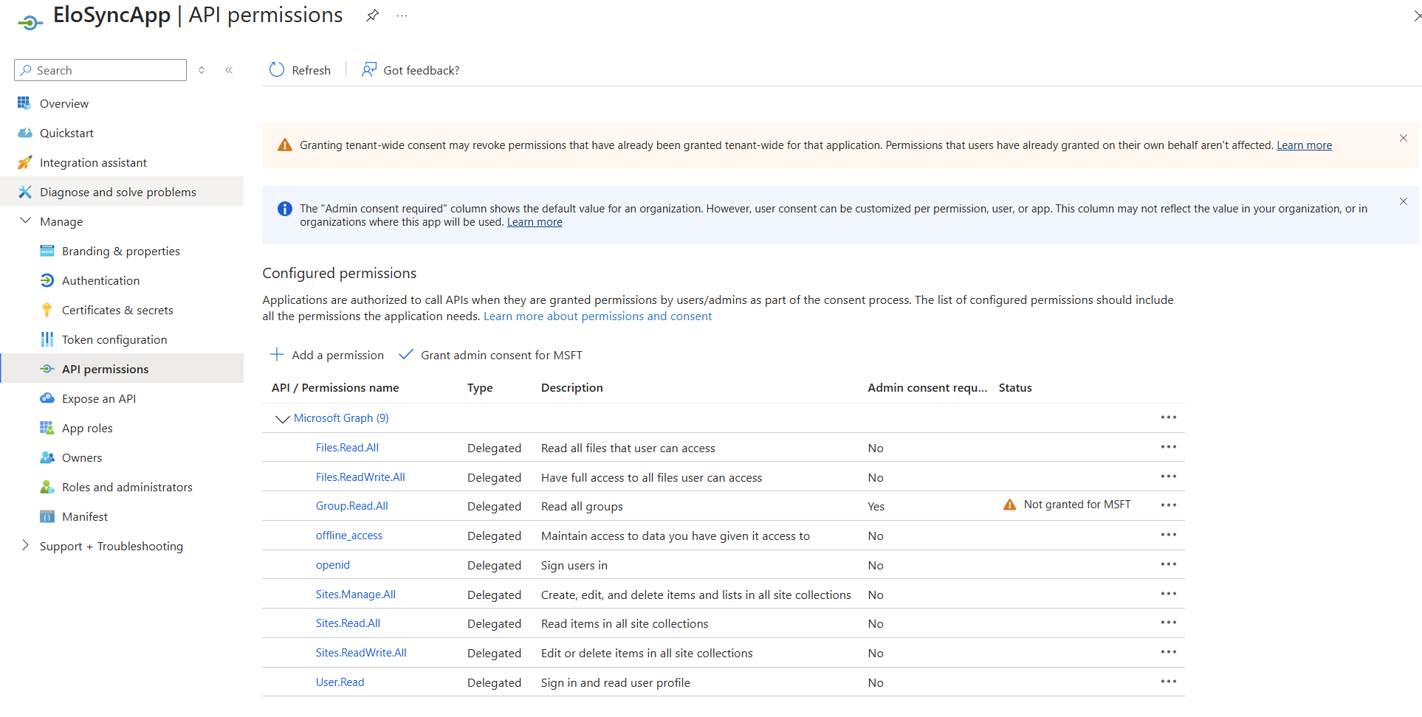Open ellipsis menu for offline_access row
1422x717 pixels.
(1168, 535)
